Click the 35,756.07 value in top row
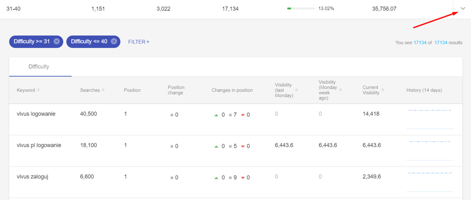Image resolution: width=471 pixels, height=200 pixels. (x=384, y=8)
